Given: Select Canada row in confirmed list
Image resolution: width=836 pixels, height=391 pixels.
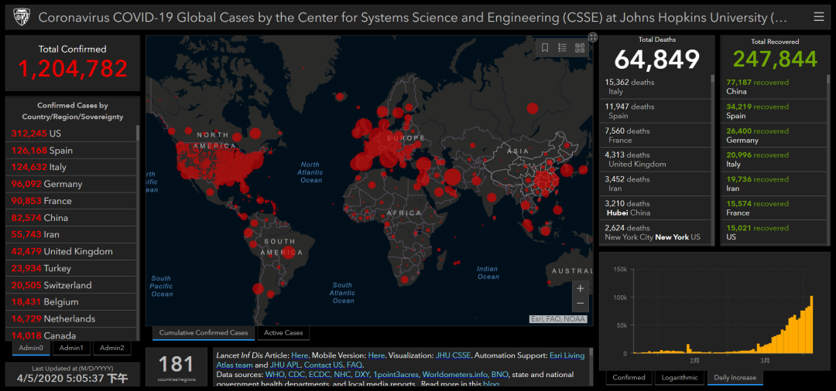Looking at the screenshot, I should tap(71, 335).
